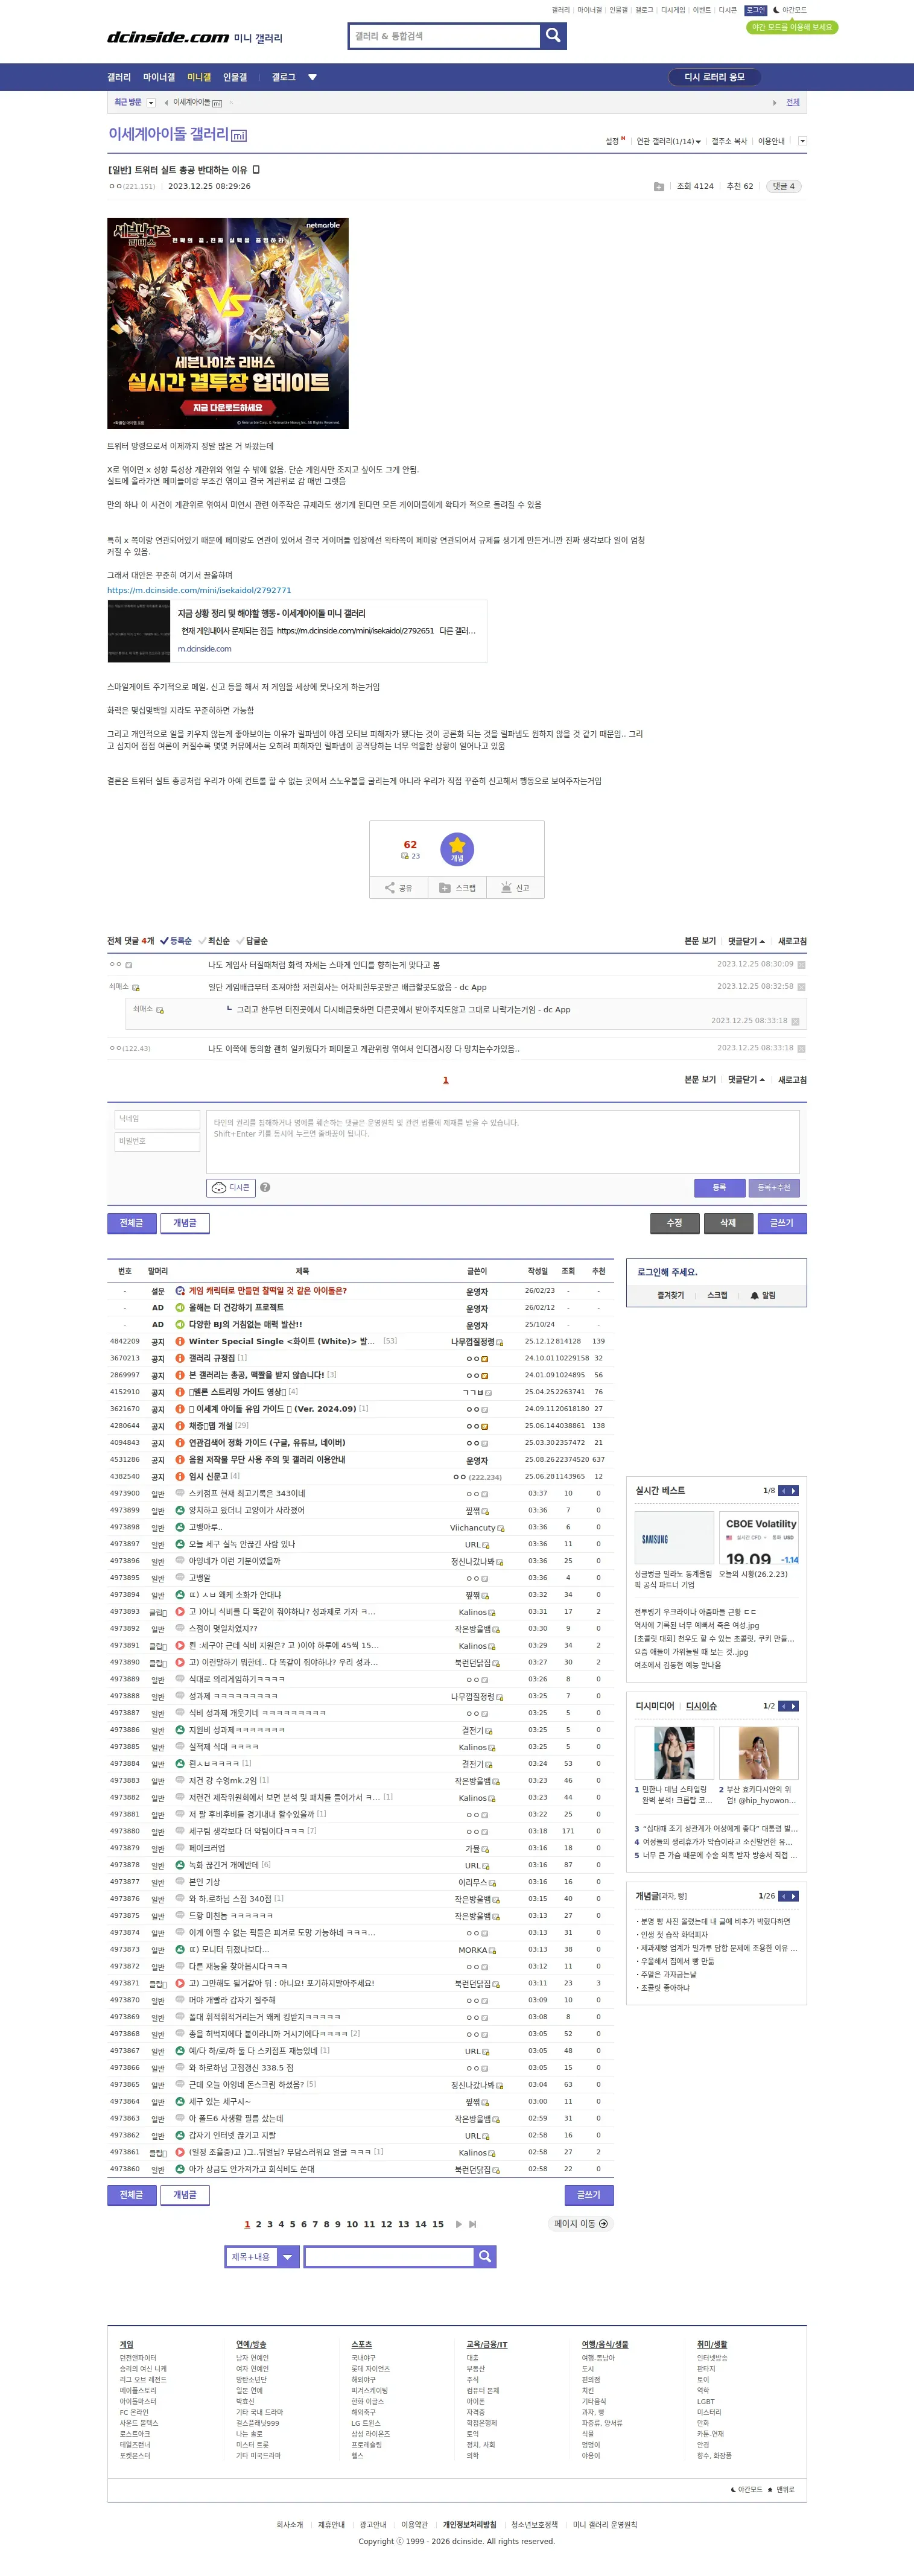Expand 연관 갤러리(1/14) dropdown
This screenshot has height=2576, width=914.
click(668, 141)
